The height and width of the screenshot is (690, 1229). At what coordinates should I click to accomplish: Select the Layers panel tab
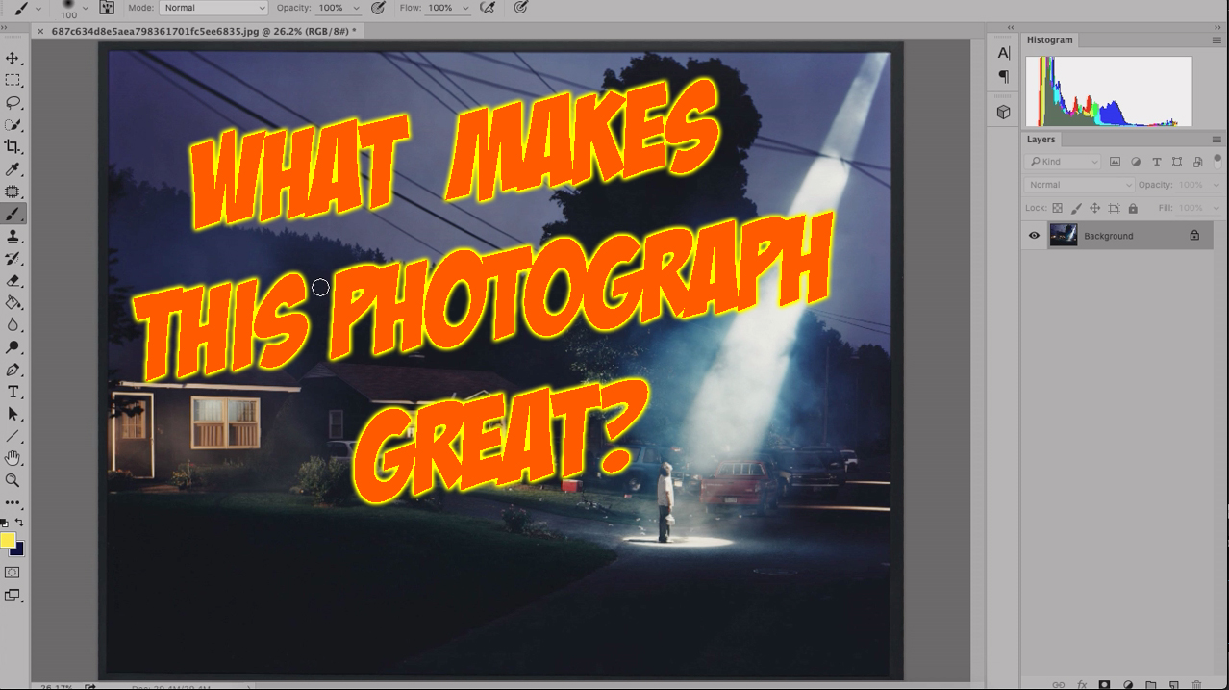tap(1041, 140)
